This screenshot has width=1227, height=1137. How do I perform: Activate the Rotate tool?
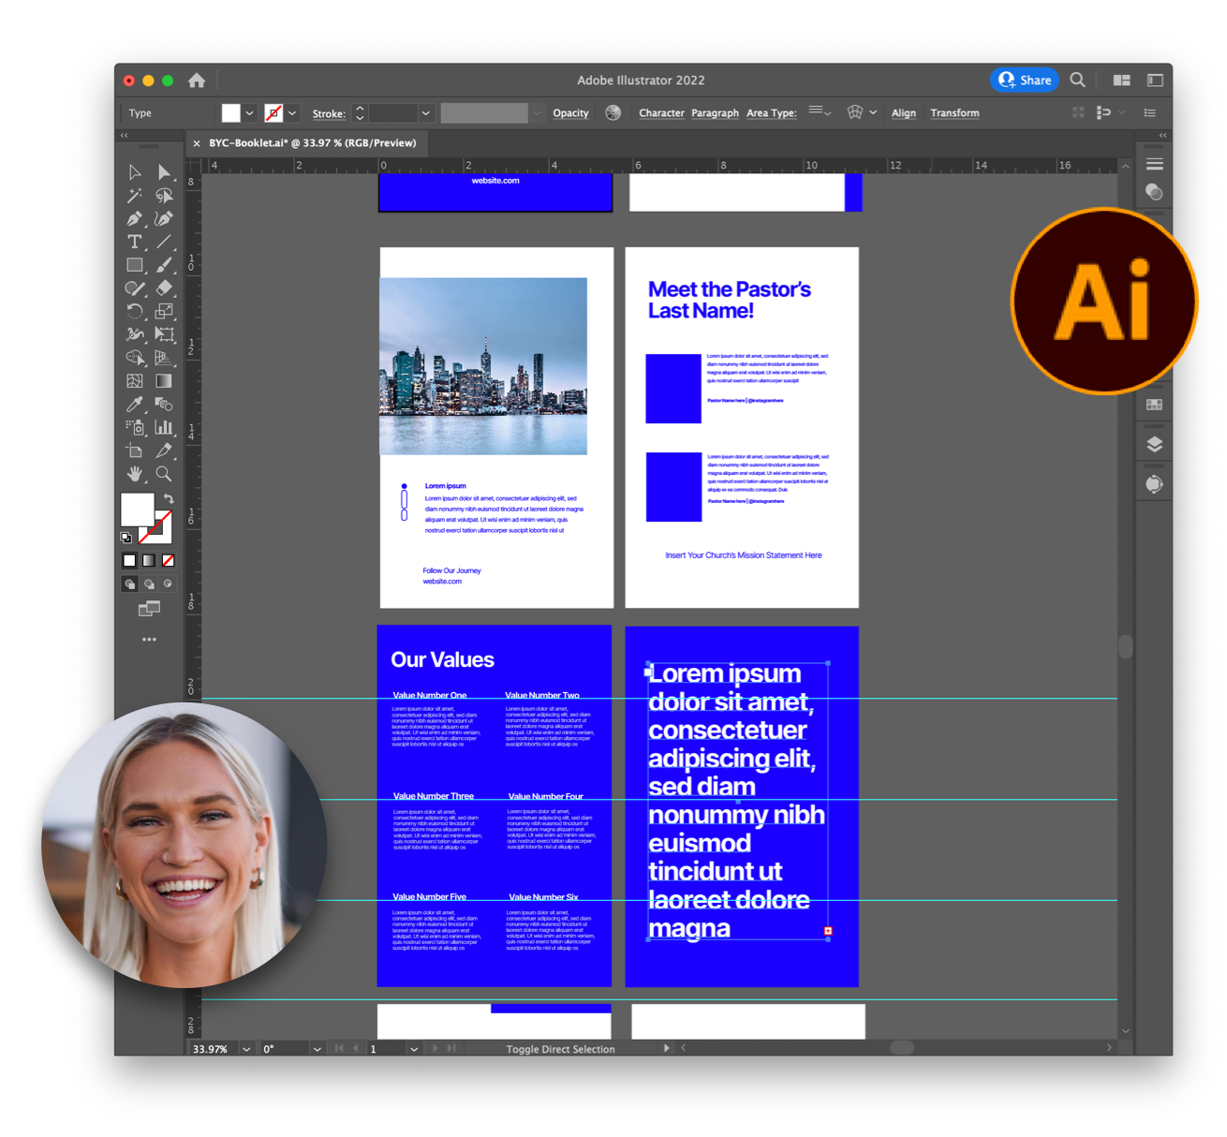coord(135,311)
